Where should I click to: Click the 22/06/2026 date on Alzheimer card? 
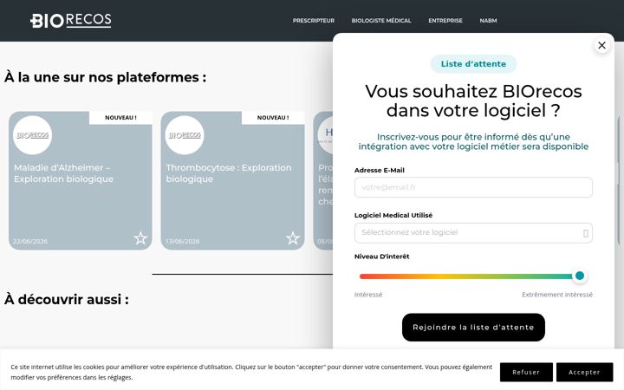coord(30,241)
